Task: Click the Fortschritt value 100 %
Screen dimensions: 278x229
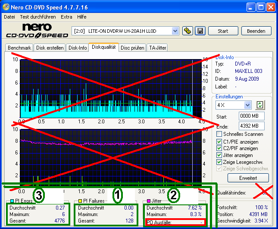Action: [262, 207]
